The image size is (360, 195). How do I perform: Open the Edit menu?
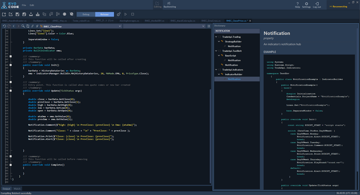point(32,5)
